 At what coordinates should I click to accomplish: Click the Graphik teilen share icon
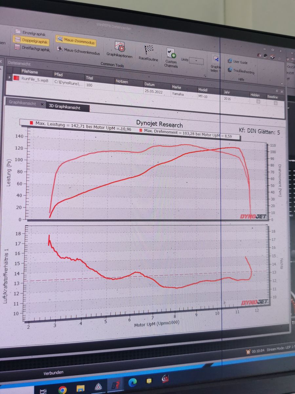coord(216,59)
